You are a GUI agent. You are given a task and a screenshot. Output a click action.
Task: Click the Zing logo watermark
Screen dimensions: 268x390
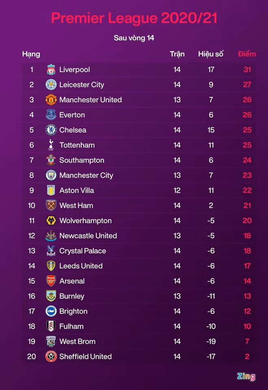coord(246,377)
